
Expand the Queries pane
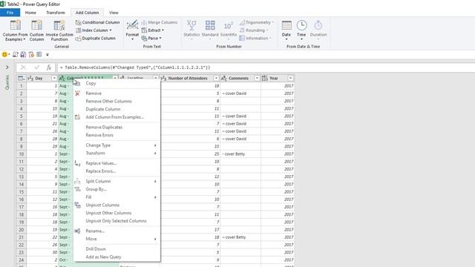coord(7,67)
